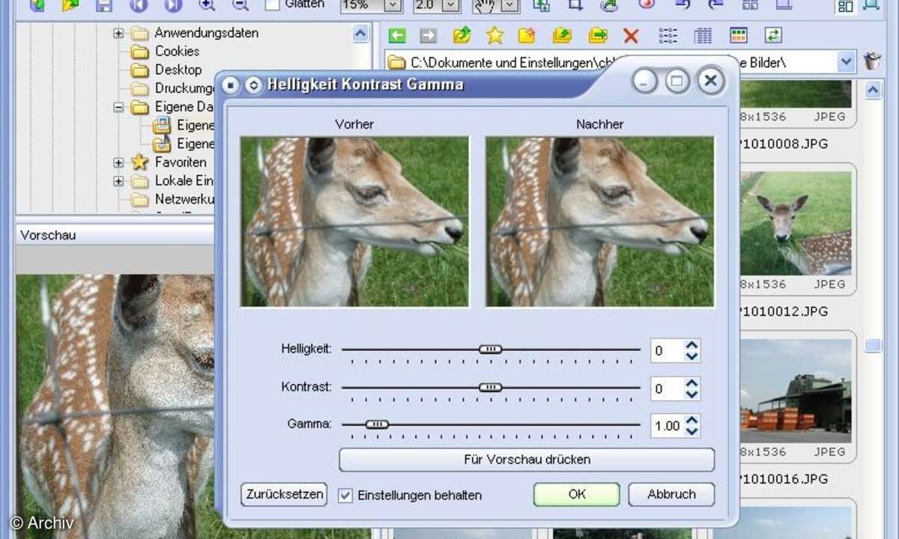This screenshot has height=539, width=899.
Task: Add current folder to favorites icon
Action: point(527,35)
